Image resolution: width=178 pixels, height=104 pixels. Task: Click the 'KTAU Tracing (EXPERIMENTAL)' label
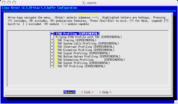point(76,40)
